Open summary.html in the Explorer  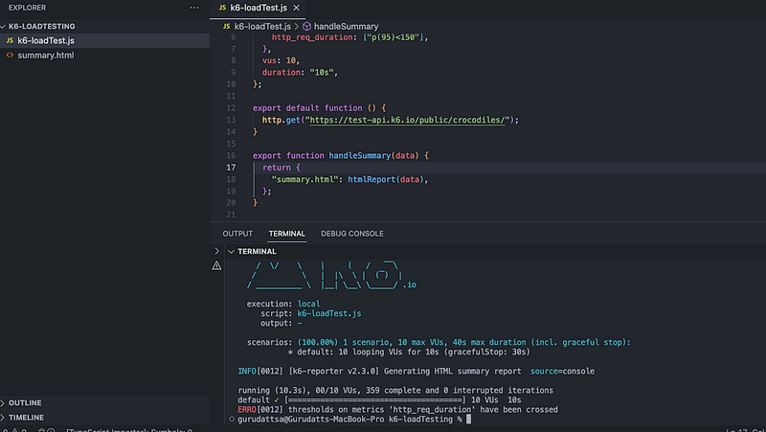click(45, 56)
